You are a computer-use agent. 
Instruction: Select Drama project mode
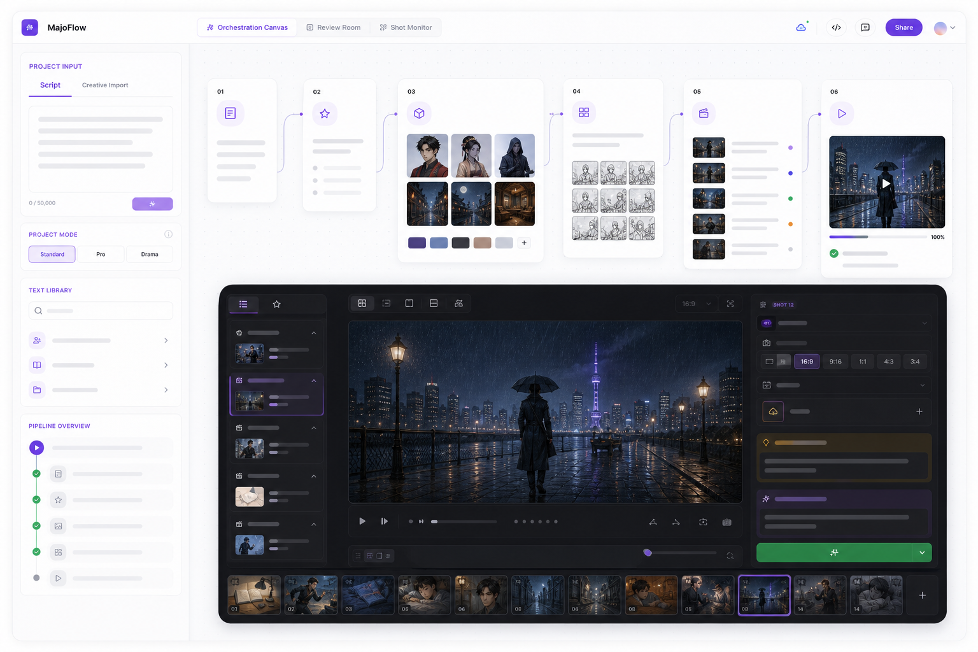click(150, 254)
